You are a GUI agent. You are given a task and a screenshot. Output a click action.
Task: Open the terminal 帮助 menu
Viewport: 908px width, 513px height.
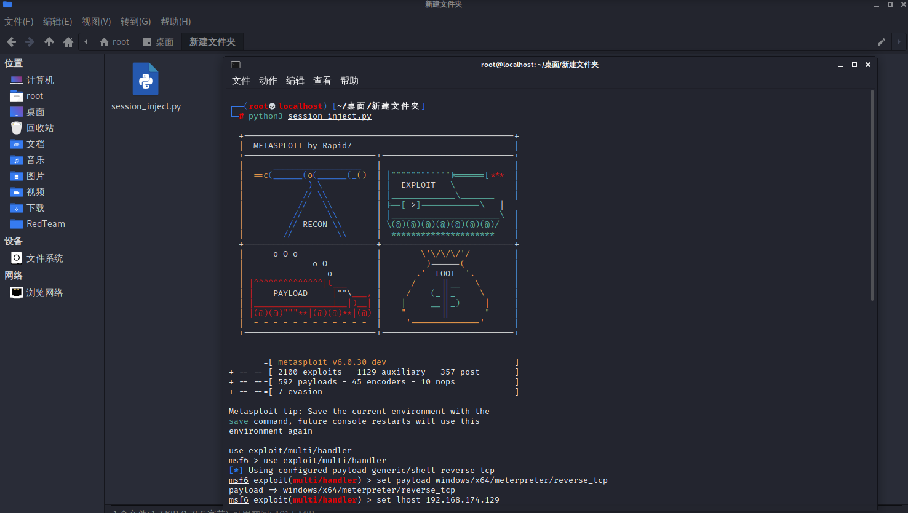click(x=349, y=81)
